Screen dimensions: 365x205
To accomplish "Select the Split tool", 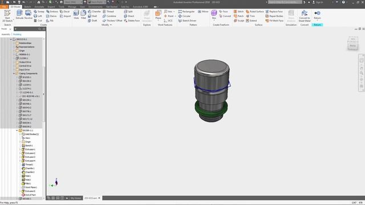I will coord(128,11).
